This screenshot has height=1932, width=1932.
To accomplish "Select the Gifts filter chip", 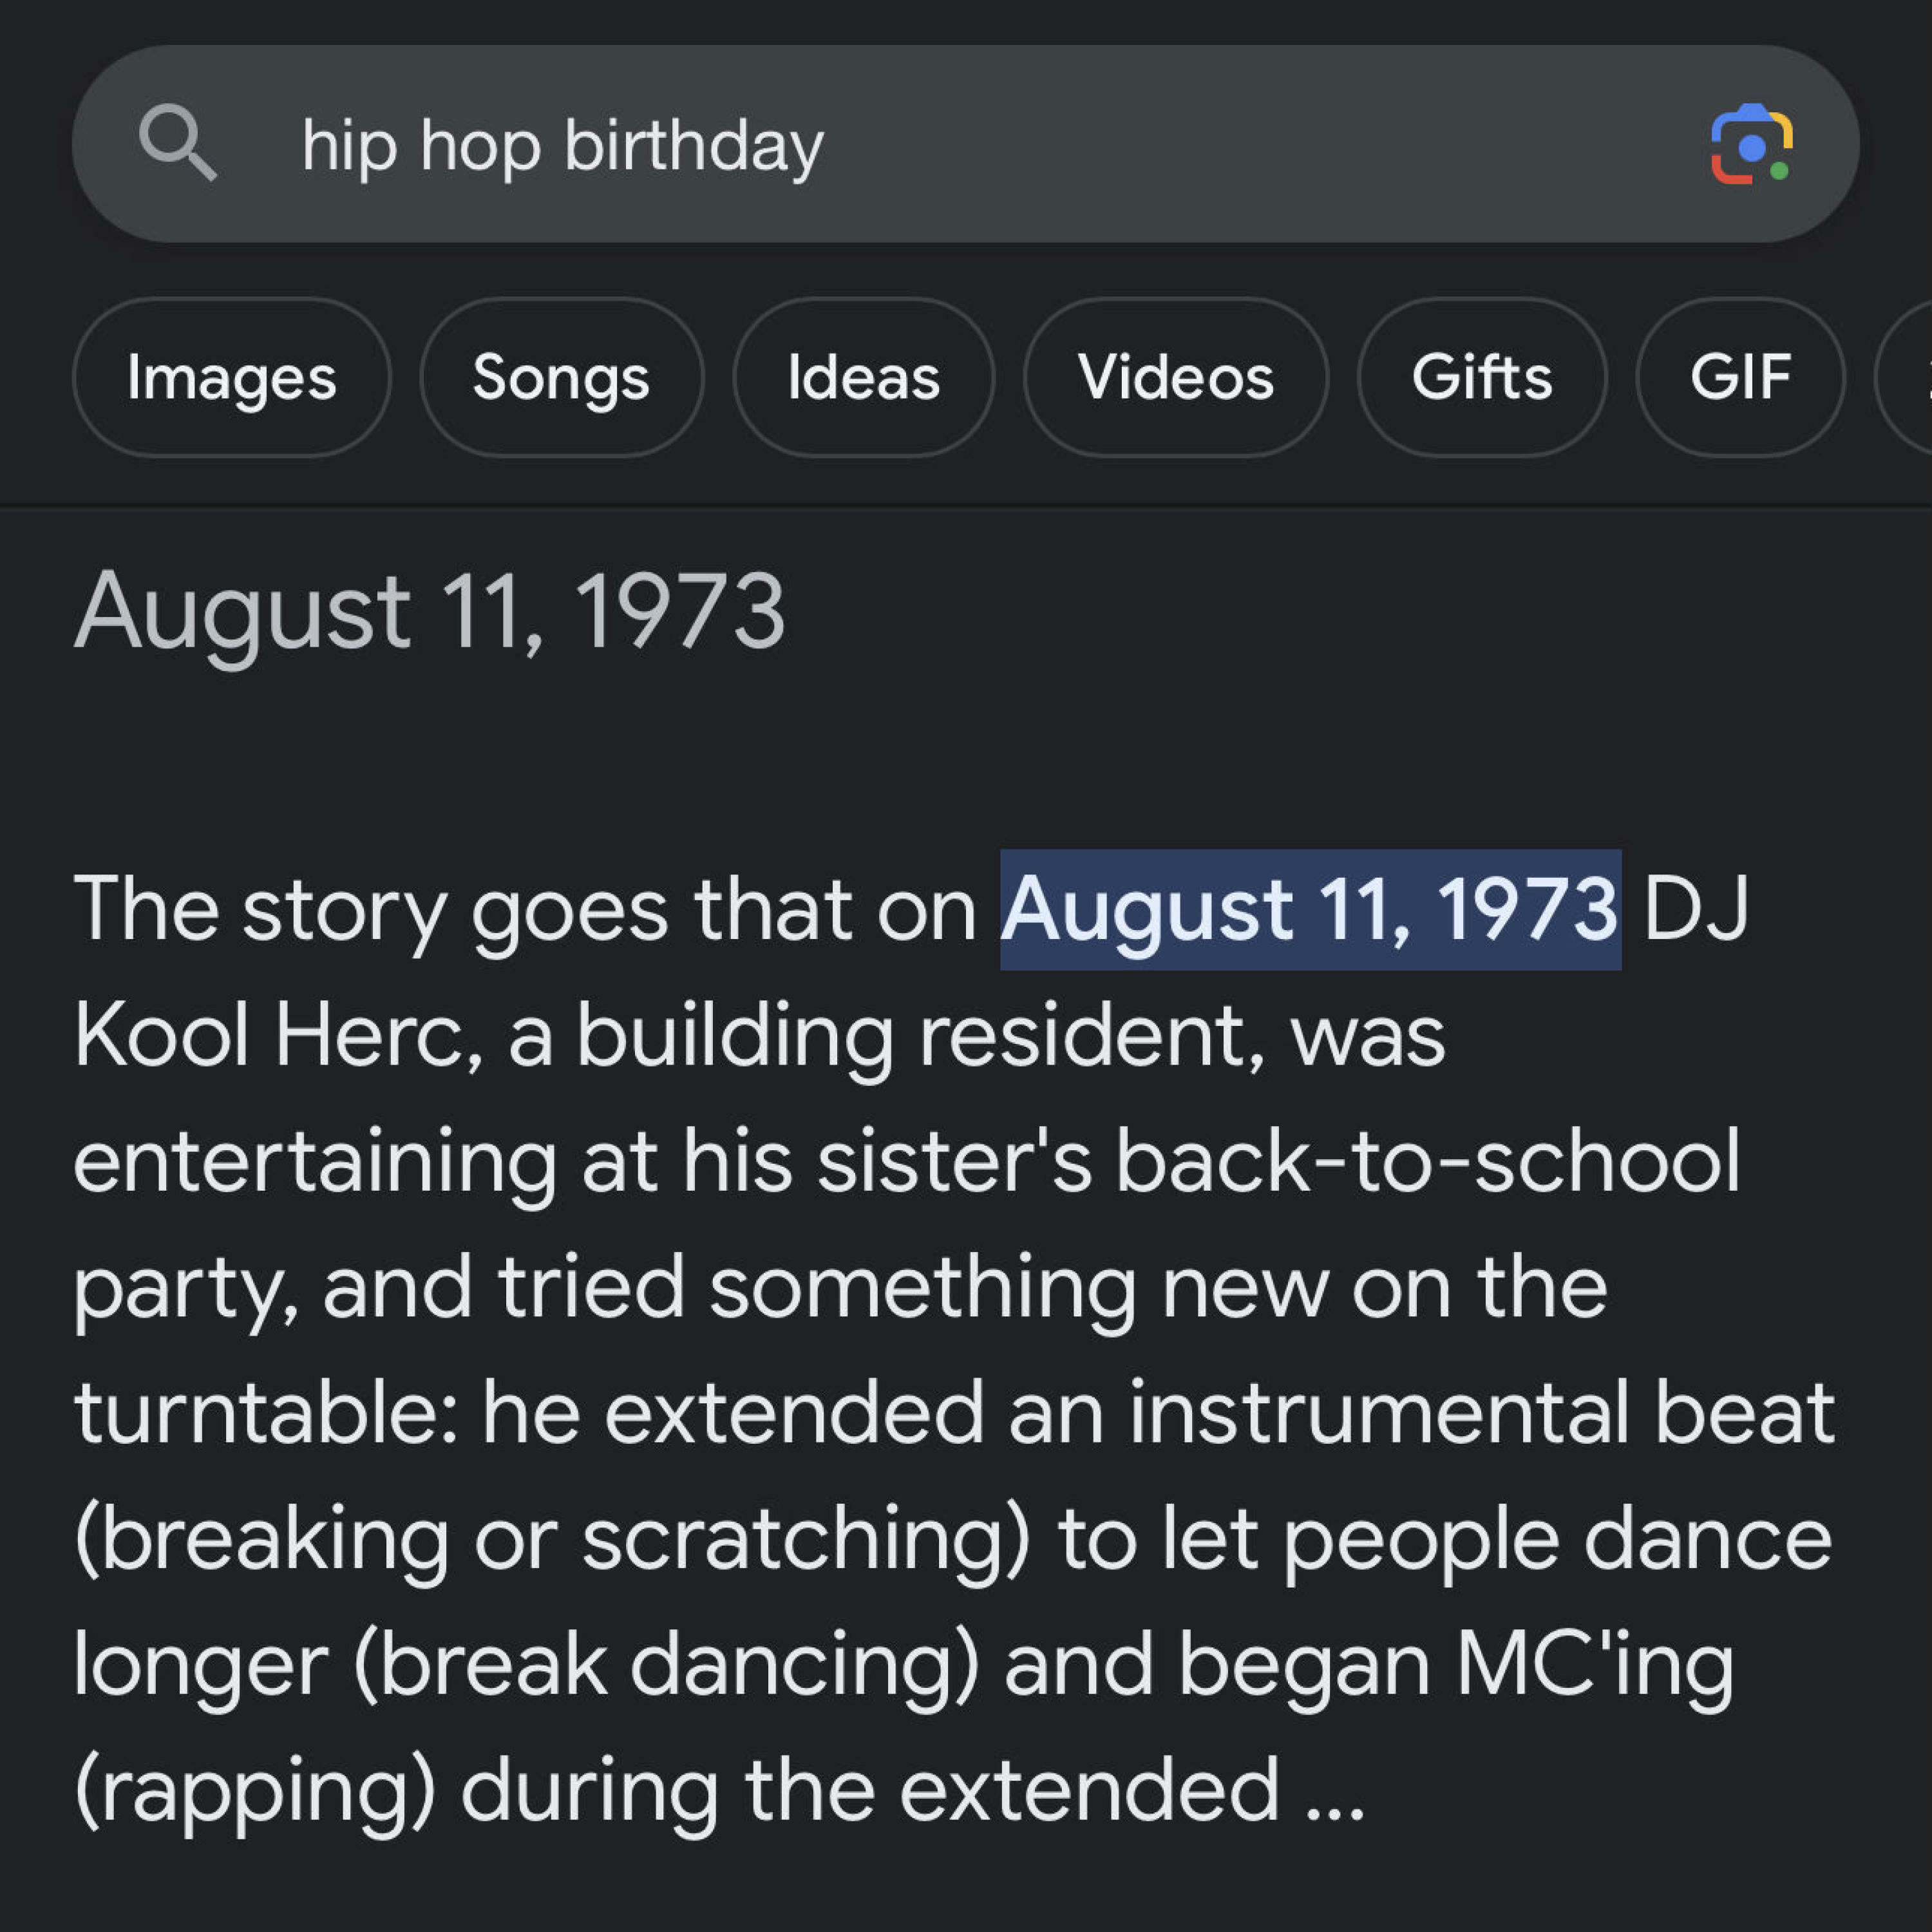I will click(1481, 378).
